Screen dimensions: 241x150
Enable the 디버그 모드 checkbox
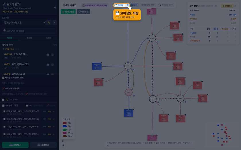point(3,100)
